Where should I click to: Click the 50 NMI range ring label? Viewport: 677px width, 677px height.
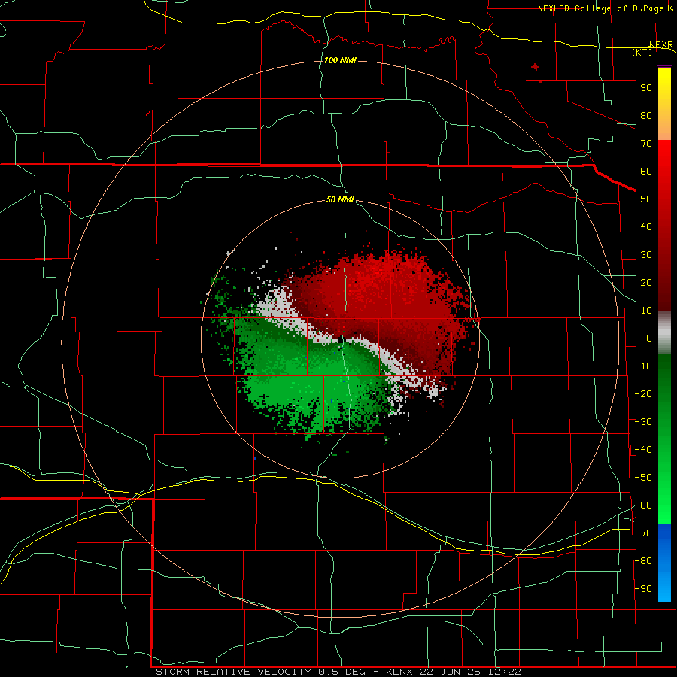coord(340,199)
